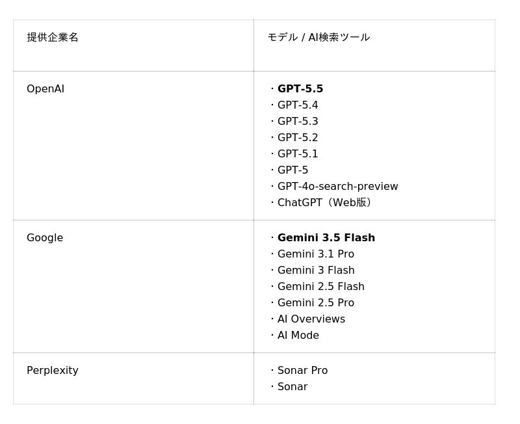520x424 pixels.
Task: Select the AI Mode item
Action: 298,336
